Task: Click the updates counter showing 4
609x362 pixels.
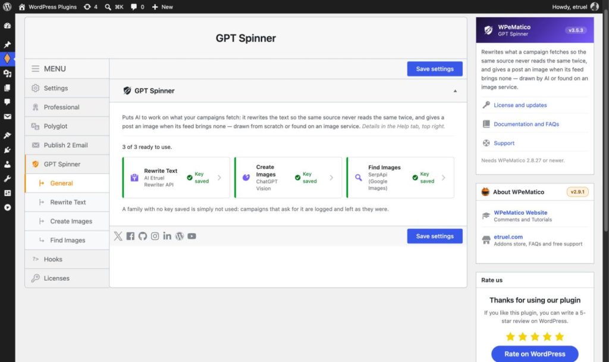Action: (90, 7)
